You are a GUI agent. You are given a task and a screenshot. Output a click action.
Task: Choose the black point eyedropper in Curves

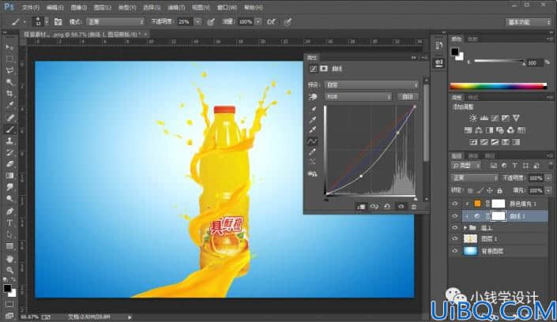[313, 109]
